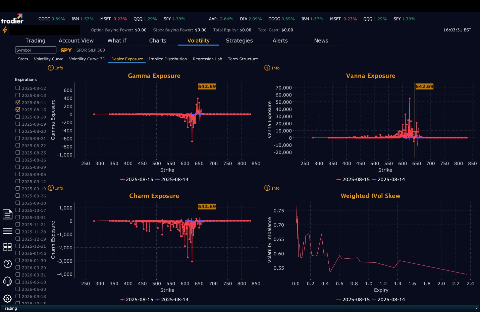Open the document notes sidebar icon
This screenshot has height=312, width=480.
pos(7,214)
